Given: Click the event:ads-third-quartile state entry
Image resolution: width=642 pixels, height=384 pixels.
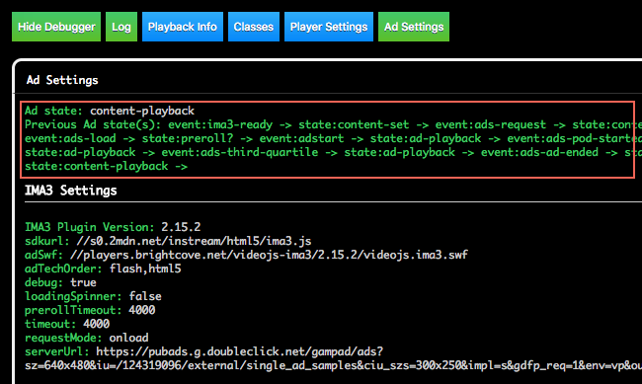Looking at the screenshot, I should (x=240, y=152).
